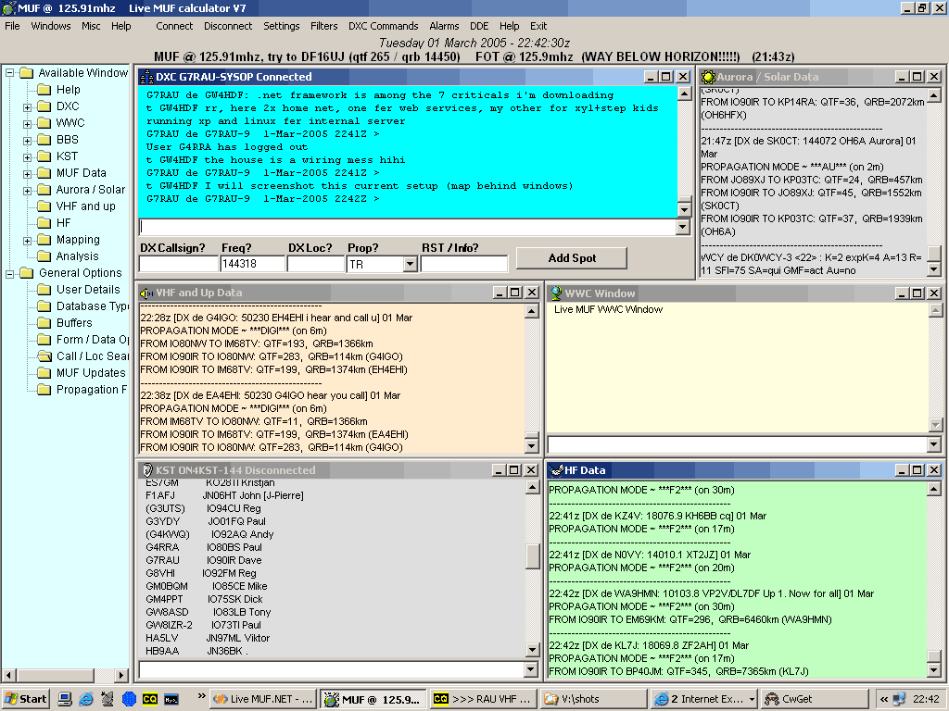This screenshot has width=949, height=711.
Task: Click the Show Desktop quick launch icon
Action: point(66,699)
